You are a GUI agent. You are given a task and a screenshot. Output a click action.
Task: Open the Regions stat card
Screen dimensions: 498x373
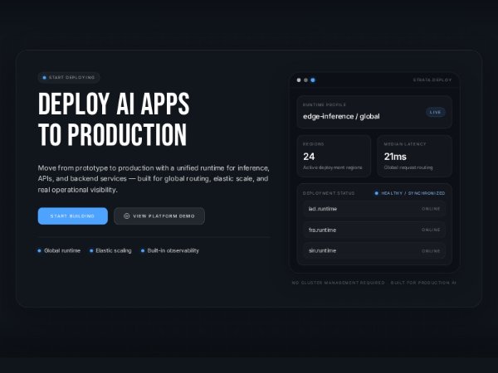[x=334, y=155]
